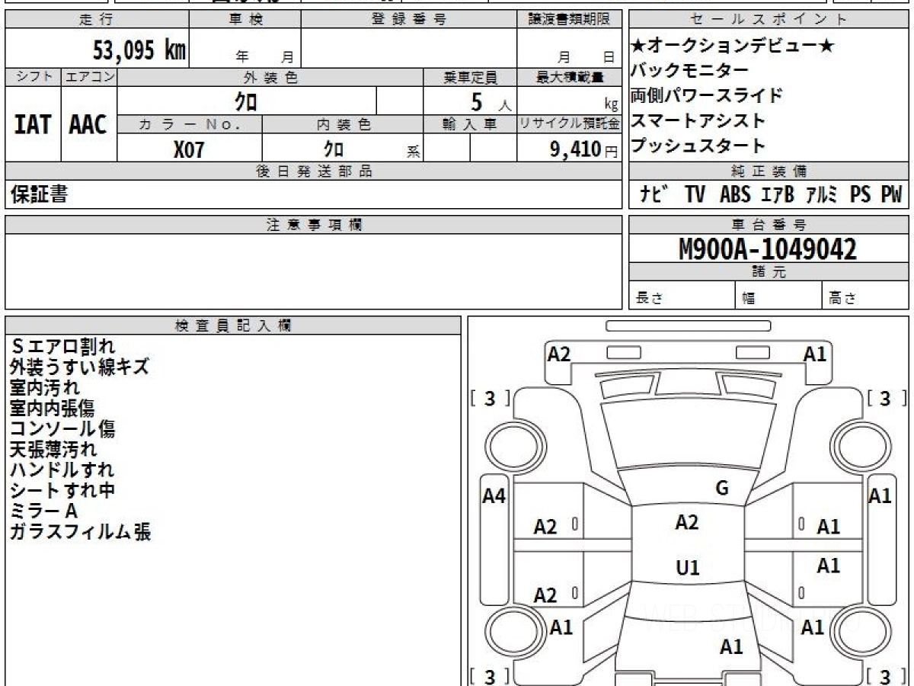Click the 輸入車 header cell
The width and height of the screenshot is (914, 686).
470,124
